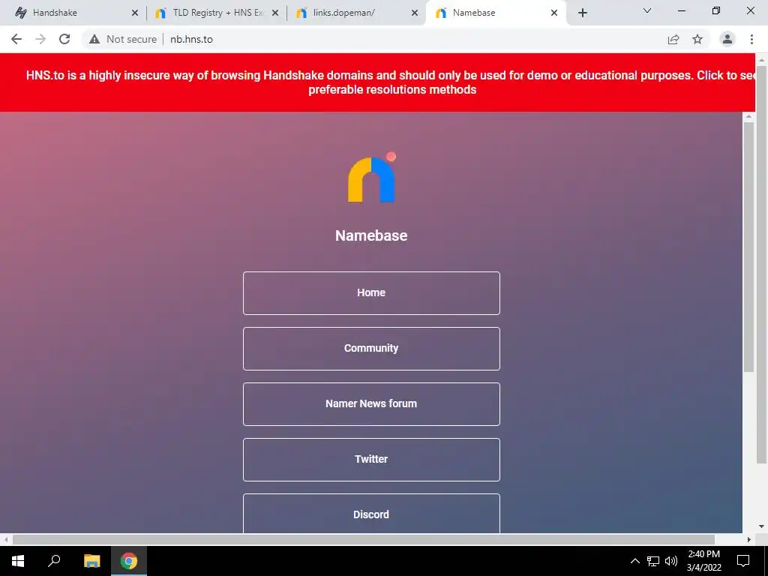Click the Not secure warning icon
Screen dimensions: 768x576
(x=94, y=39)
